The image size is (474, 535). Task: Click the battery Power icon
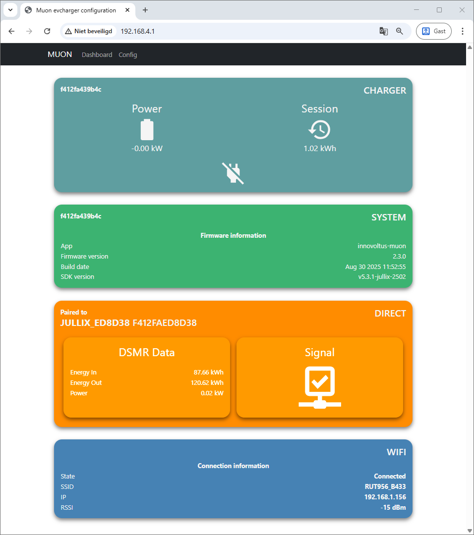click(147, 130)
